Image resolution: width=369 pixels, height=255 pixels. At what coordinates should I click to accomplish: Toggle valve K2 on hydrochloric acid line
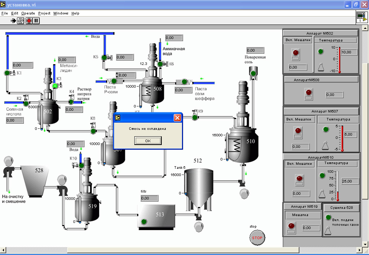(26, 103)
